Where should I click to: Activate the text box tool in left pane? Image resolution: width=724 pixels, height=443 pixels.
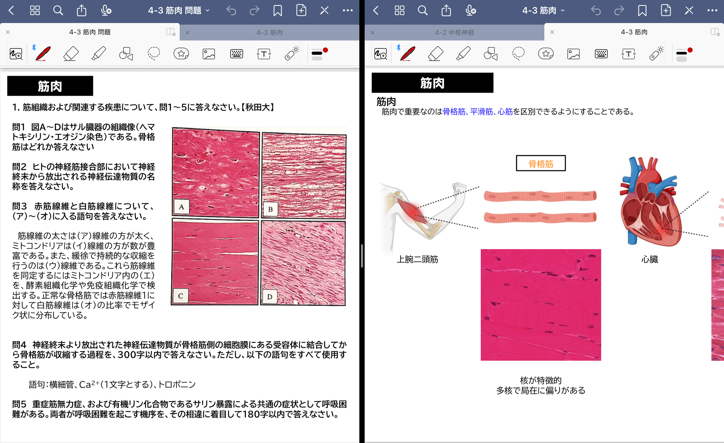point(264,54)
